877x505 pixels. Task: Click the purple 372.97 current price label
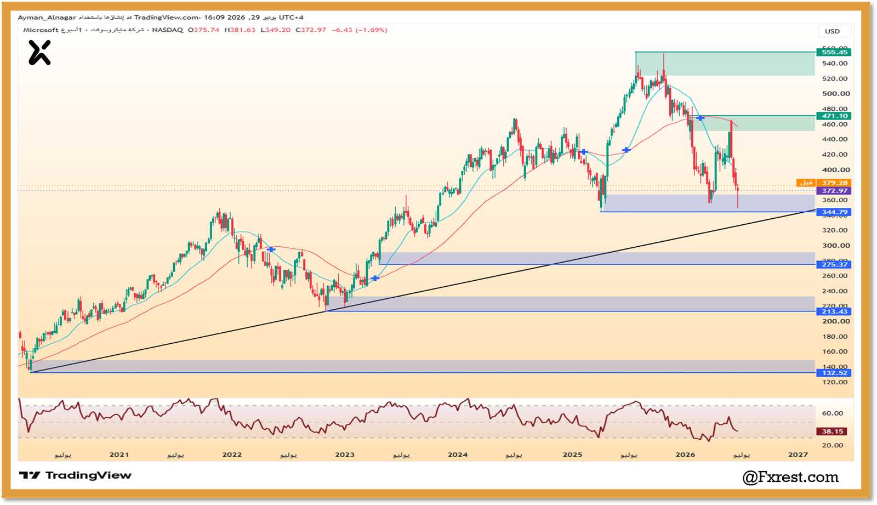click(834, 191)
